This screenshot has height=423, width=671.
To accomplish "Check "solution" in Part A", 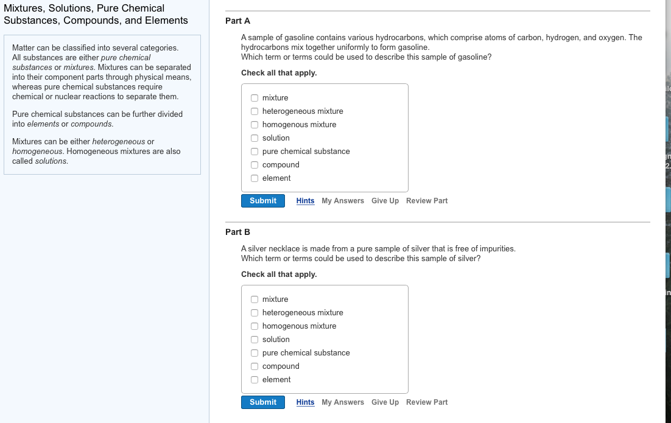I will tap(254, 138).
